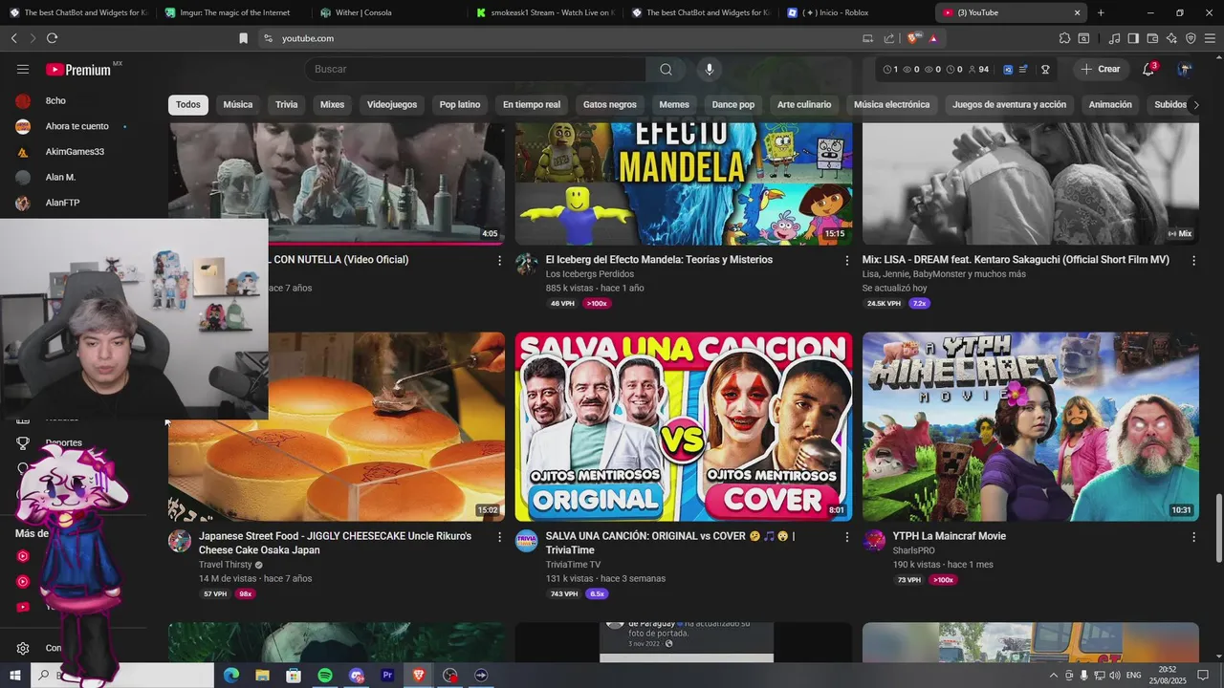The width and height of the screenshot is (1224, 688).
Task: Open options for Efecto Mandela video
Action: (846, 260)
